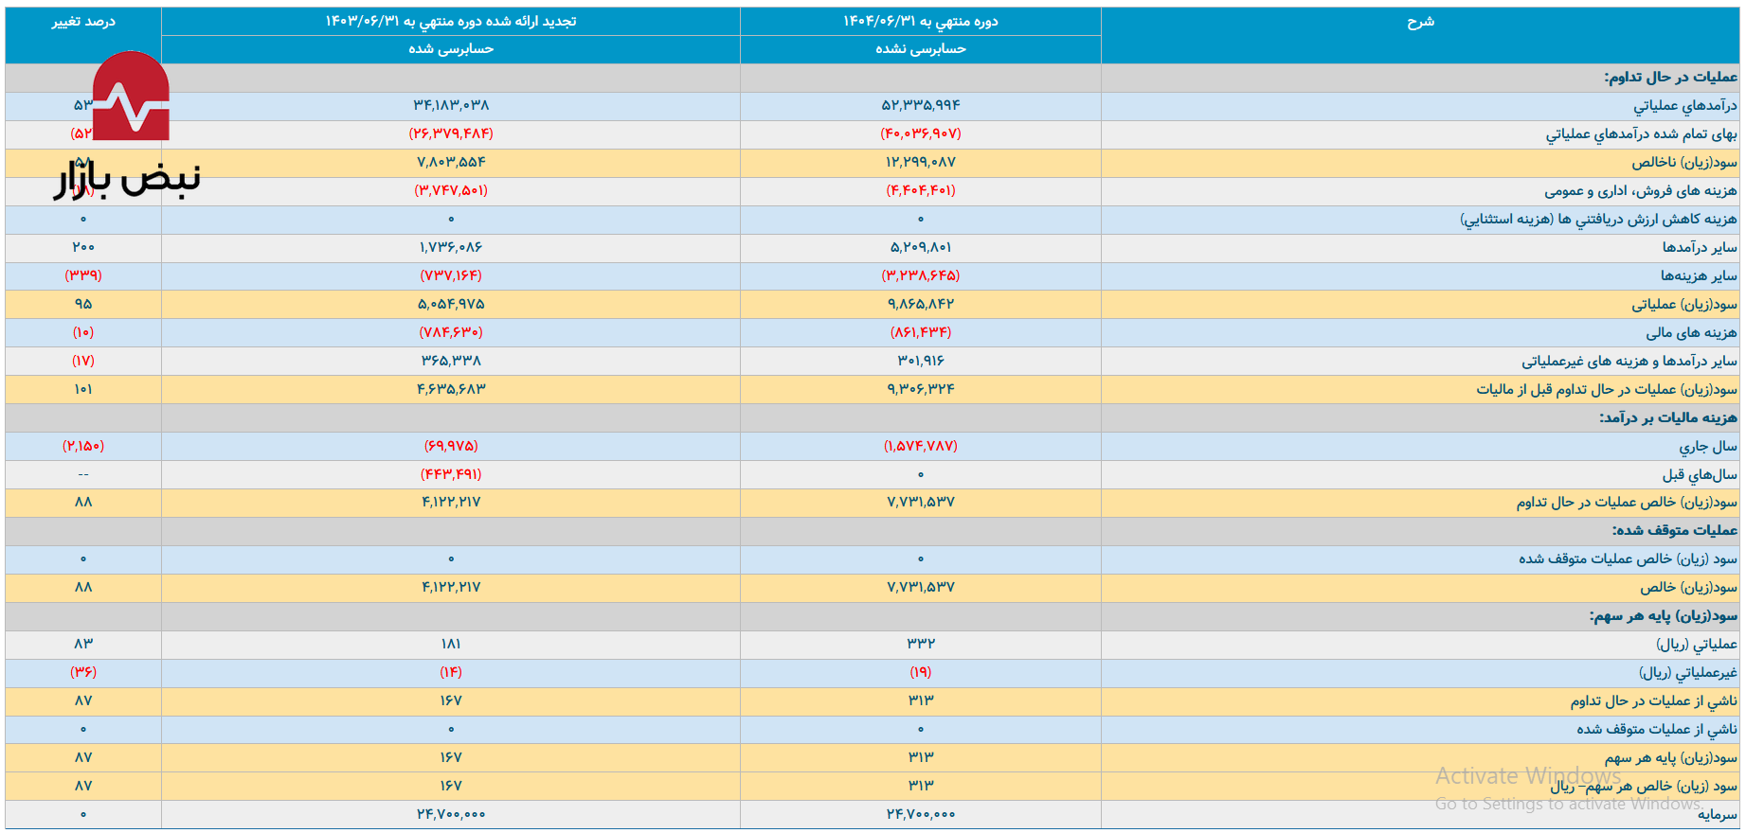Click the نبض بازار logo text

(127, 179)
